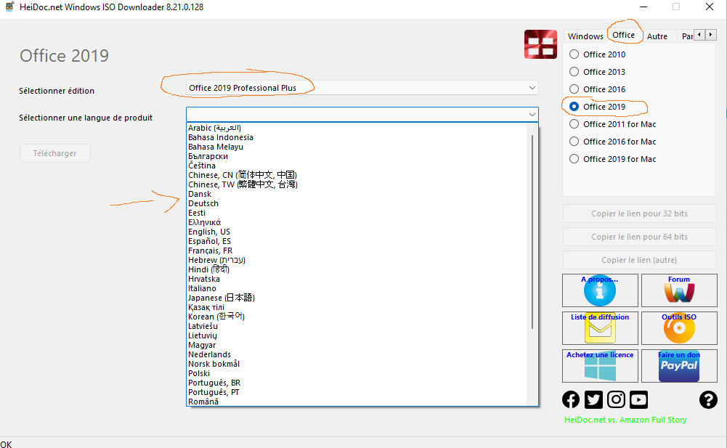
Task: Open the partially visible Par tab
Action: [686, 36]
